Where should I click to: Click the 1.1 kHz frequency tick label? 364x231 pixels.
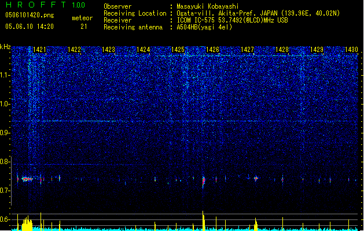pyautogui.click(x=5, y=75)
